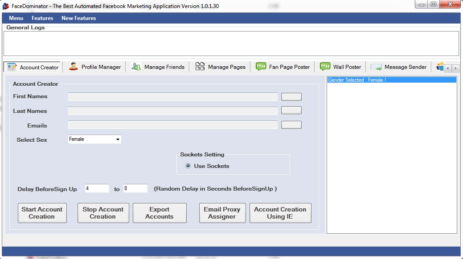Click Export Accounts button
Screen dimensions: 463x259
(160, 213)
